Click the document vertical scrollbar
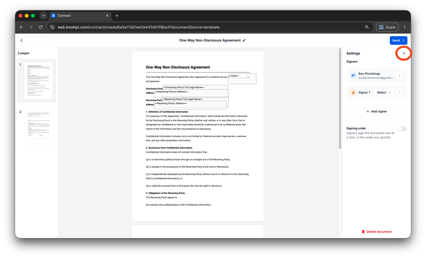426x258 pixels. tap(340, 99)
